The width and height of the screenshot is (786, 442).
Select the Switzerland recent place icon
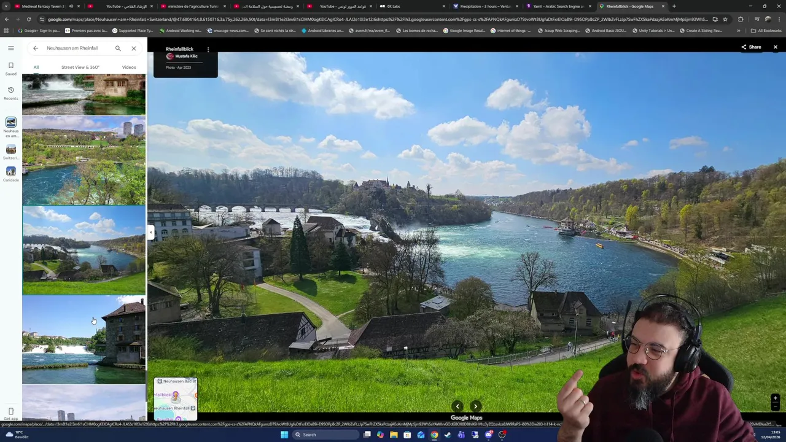pos(10,149)
